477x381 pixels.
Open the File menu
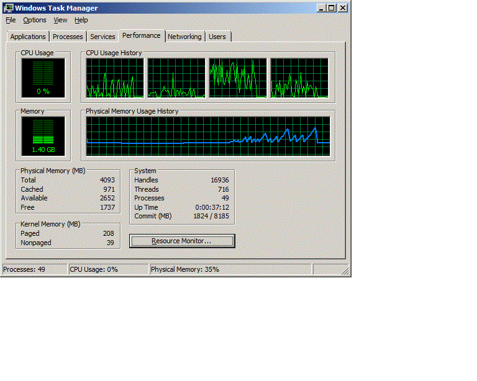[x=11, y=20]
